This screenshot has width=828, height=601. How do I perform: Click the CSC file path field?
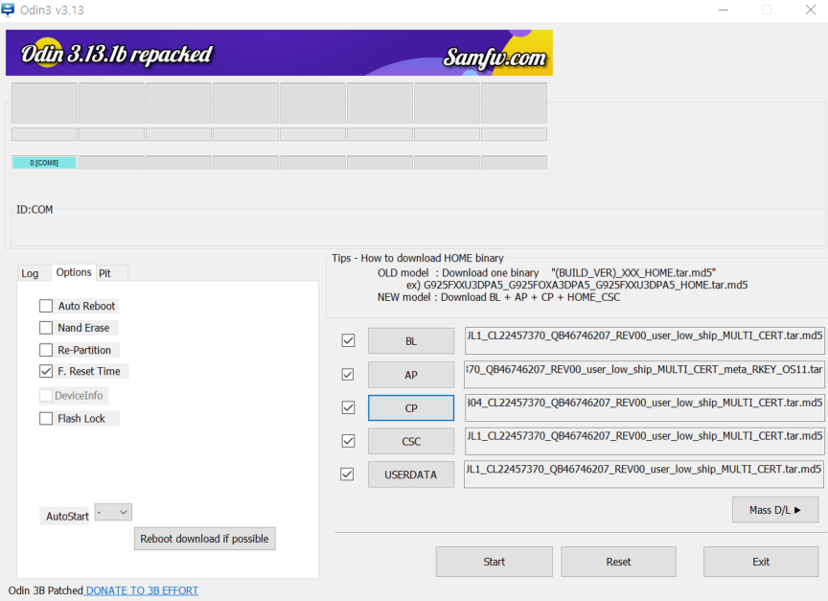pos(644,441)
